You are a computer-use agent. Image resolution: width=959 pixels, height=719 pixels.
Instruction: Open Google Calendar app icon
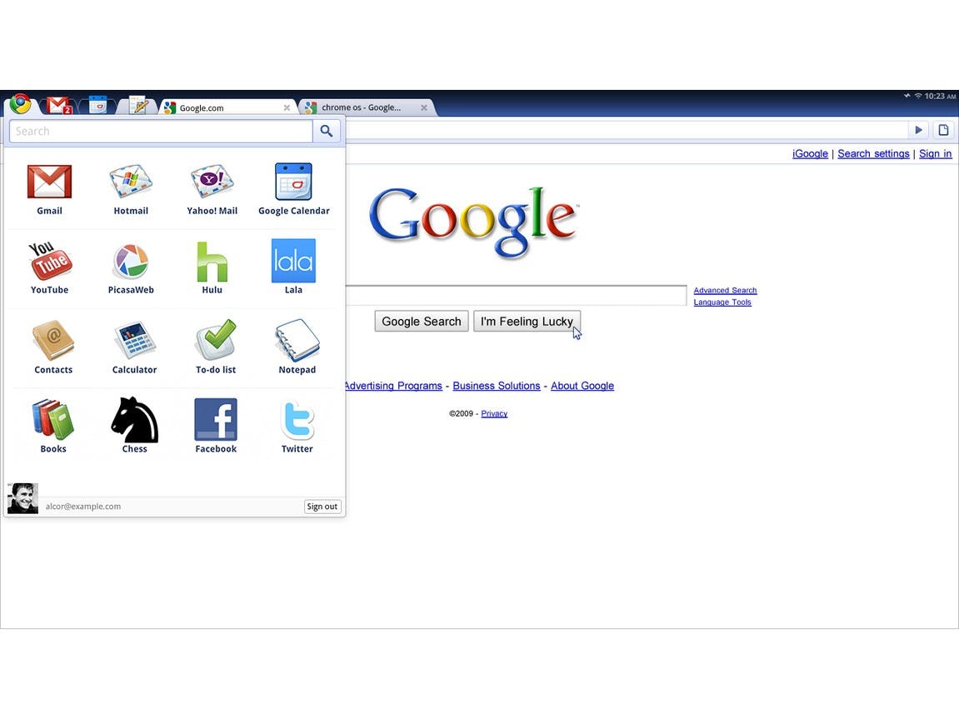(293, 182)
